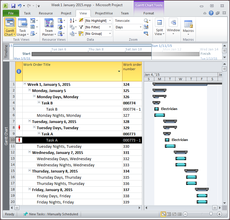230x220 pixels.
Task: Click the Zoom magnifier icon in ribbon
Action: pyautogui.click(x=146, y=21)
